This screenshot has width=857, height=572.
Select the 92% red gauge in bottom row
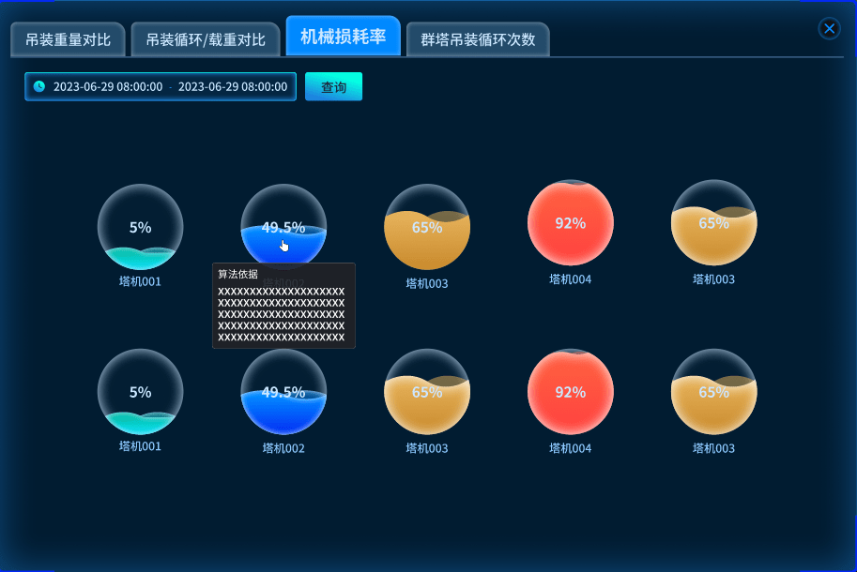[570, 392]
